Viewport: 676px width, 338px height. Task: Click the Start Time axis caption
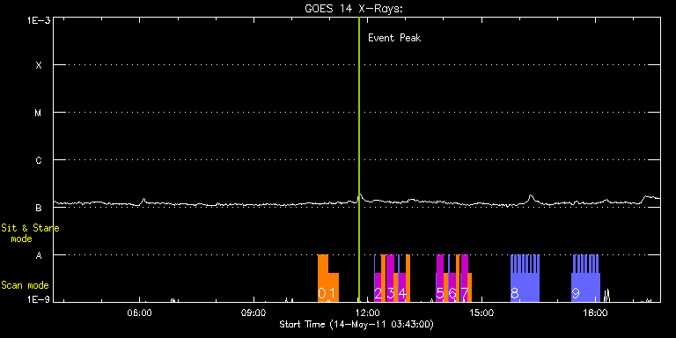tap(356, 324)
